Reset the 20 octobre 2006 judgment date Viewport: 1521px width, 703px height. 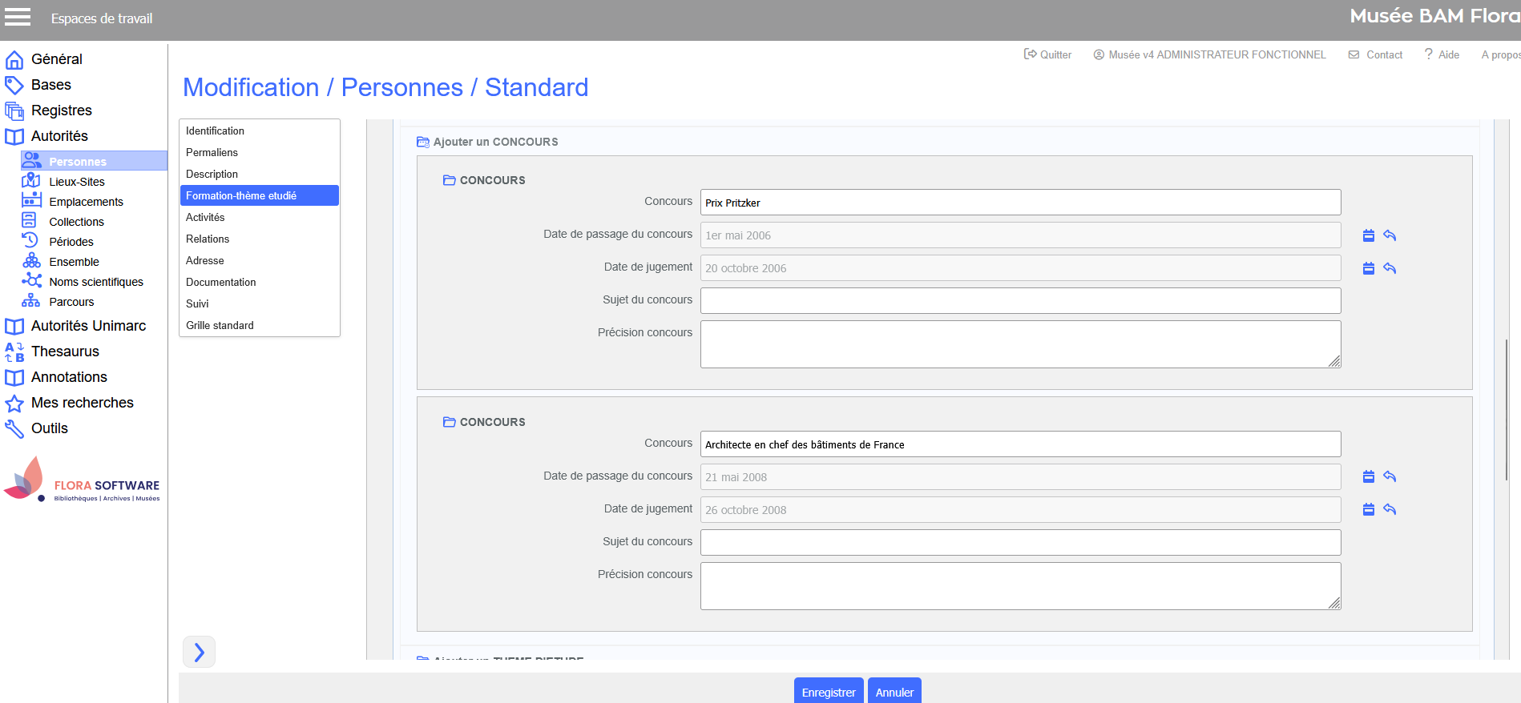(1390, 268)
